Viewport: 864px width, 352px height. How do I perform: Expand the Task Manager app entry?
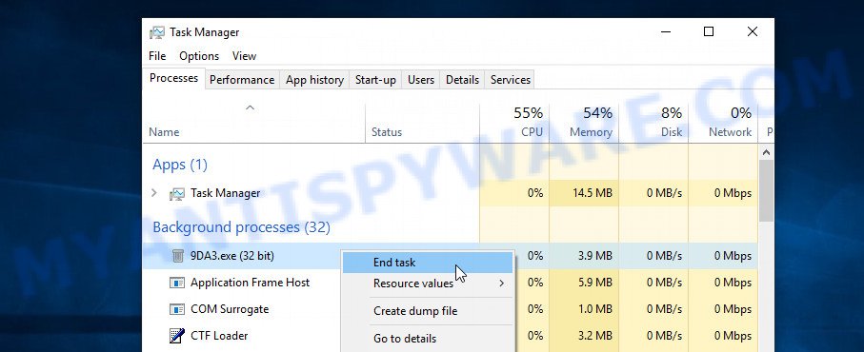(x=154, y=193)
